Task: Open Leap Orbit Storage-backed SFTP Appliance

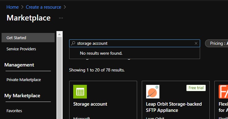Action: click(174, 107)
